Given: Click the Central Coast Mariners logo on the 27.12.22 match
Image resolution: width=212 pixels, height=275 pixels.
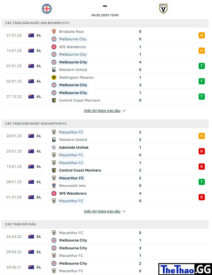Looking at the screenshot, I should click(54, 100).
